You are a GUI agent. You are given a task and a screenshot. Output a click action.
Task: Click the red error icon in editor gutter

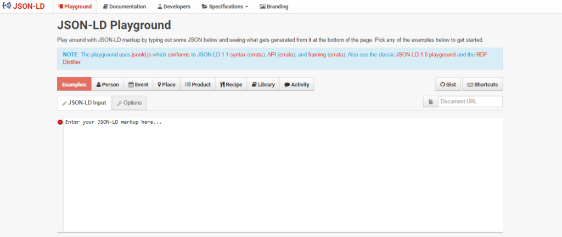click(x=60, y=122)
